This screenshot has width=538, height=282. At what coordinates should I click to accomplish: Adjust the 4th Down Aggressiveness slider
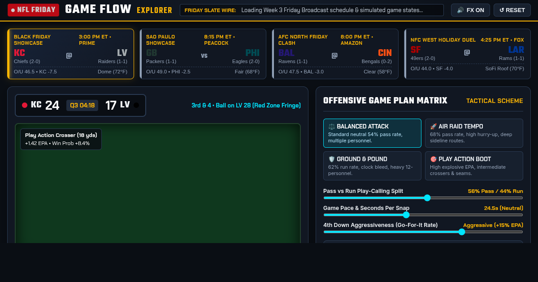tap(423, 232)
